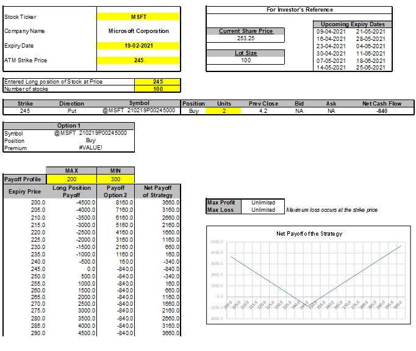Screen dimensions: 416x351
Task: Select the For Investor's Reference header
Action: tap(299, 10)
